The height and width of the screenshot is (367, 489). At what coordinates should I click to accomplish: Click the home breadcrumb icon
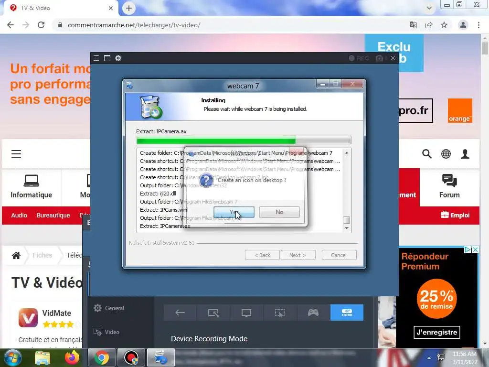point(16,255)
